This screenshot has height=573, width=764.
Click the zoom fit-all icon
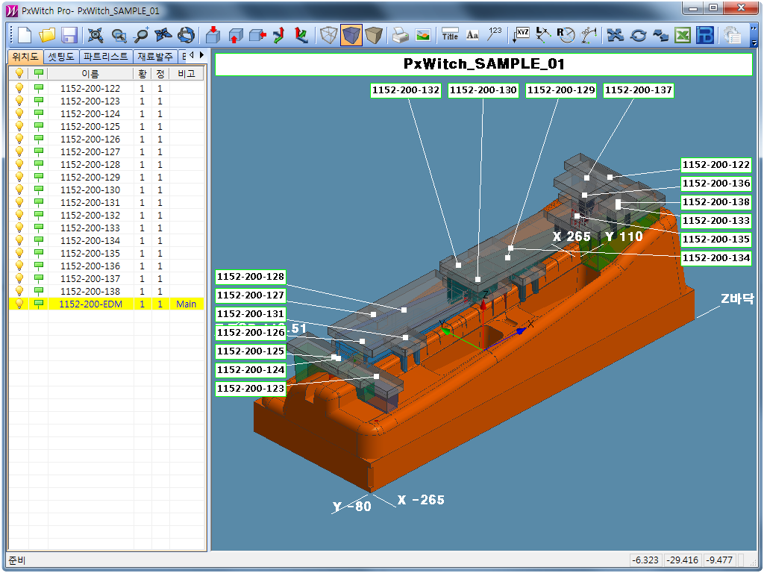coord(95,35)
